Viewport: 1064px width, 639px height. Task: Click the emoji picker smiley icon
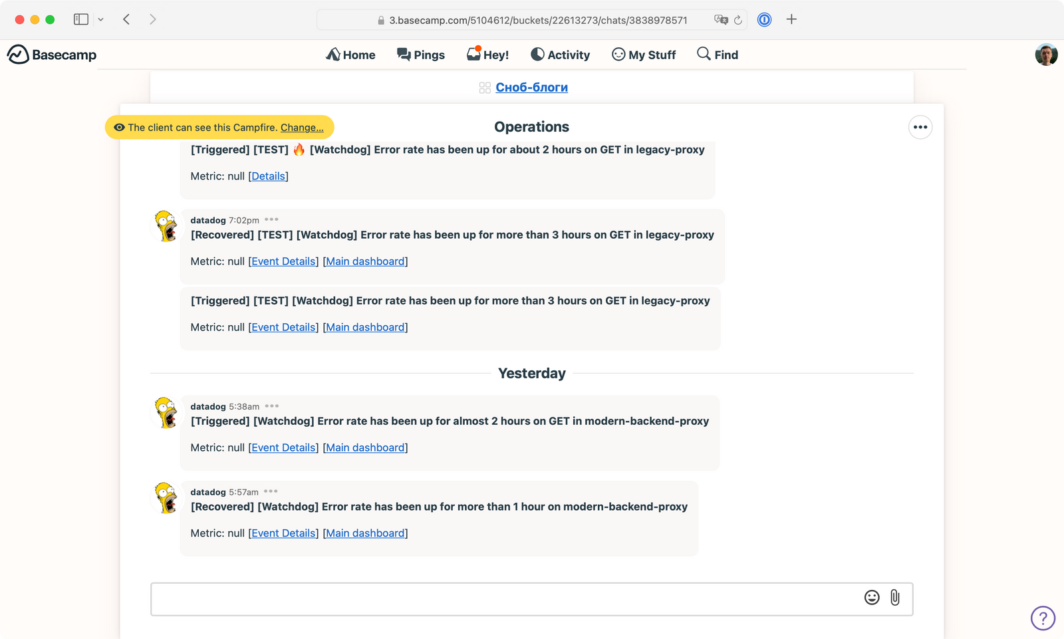click(x=871, y=598)
